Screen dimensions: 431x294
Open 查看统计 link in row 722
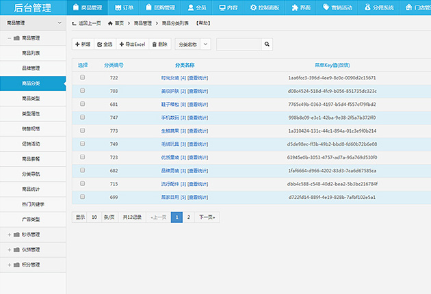coord(198,78)
